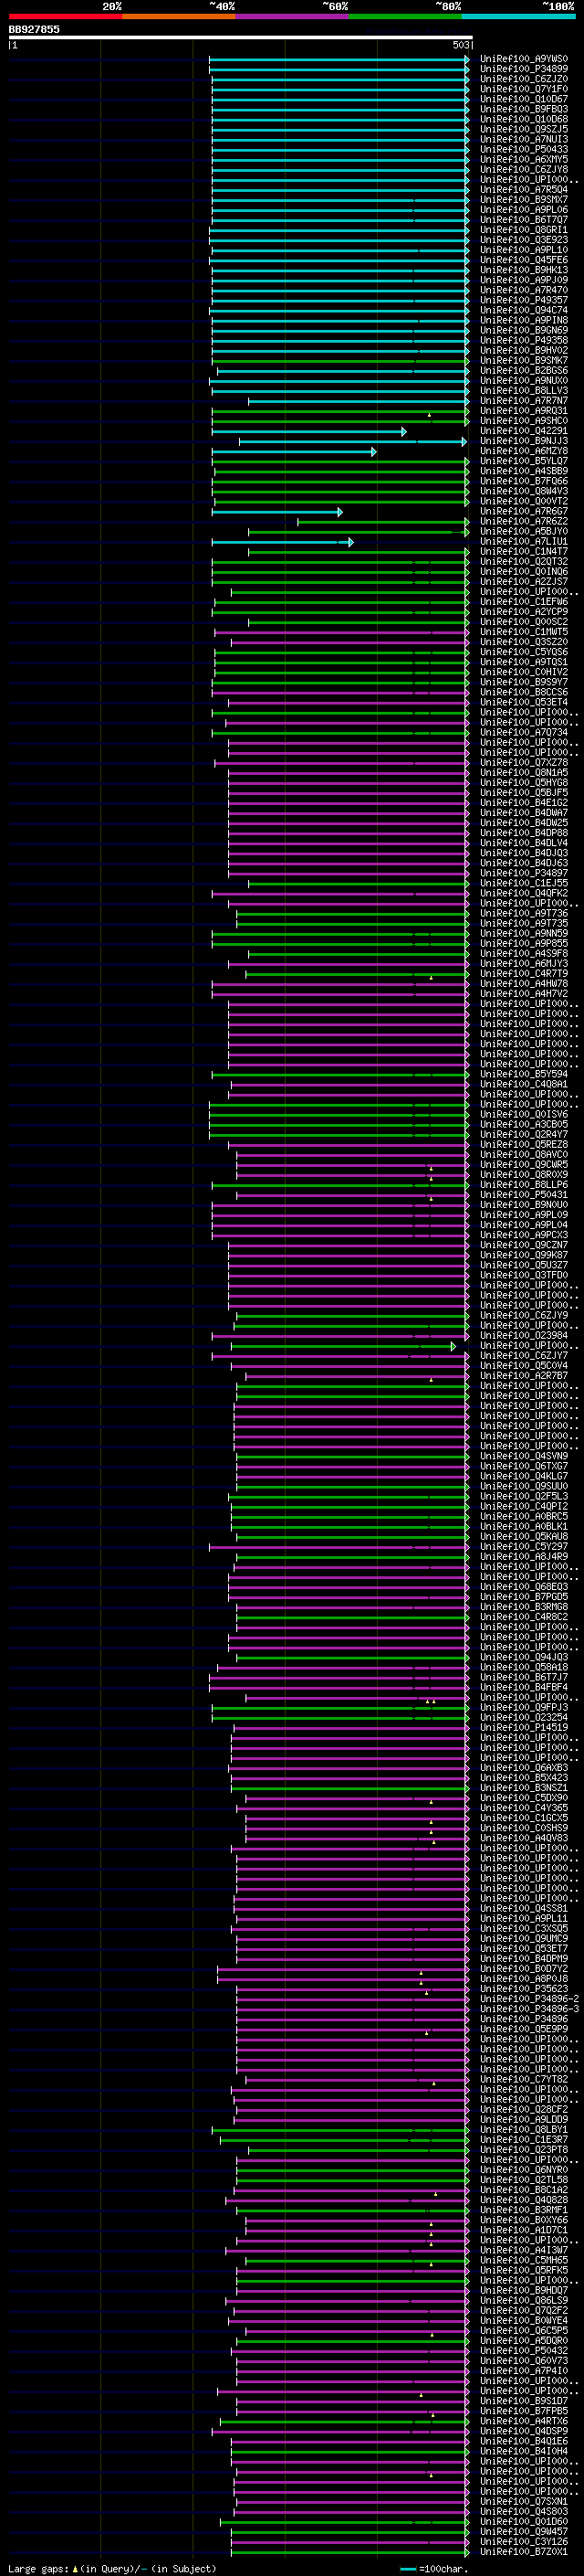Screen dimensions: 584x2576
Task: Select hit label UniRef100_Q10D67
Action: (x=524, y=99)
